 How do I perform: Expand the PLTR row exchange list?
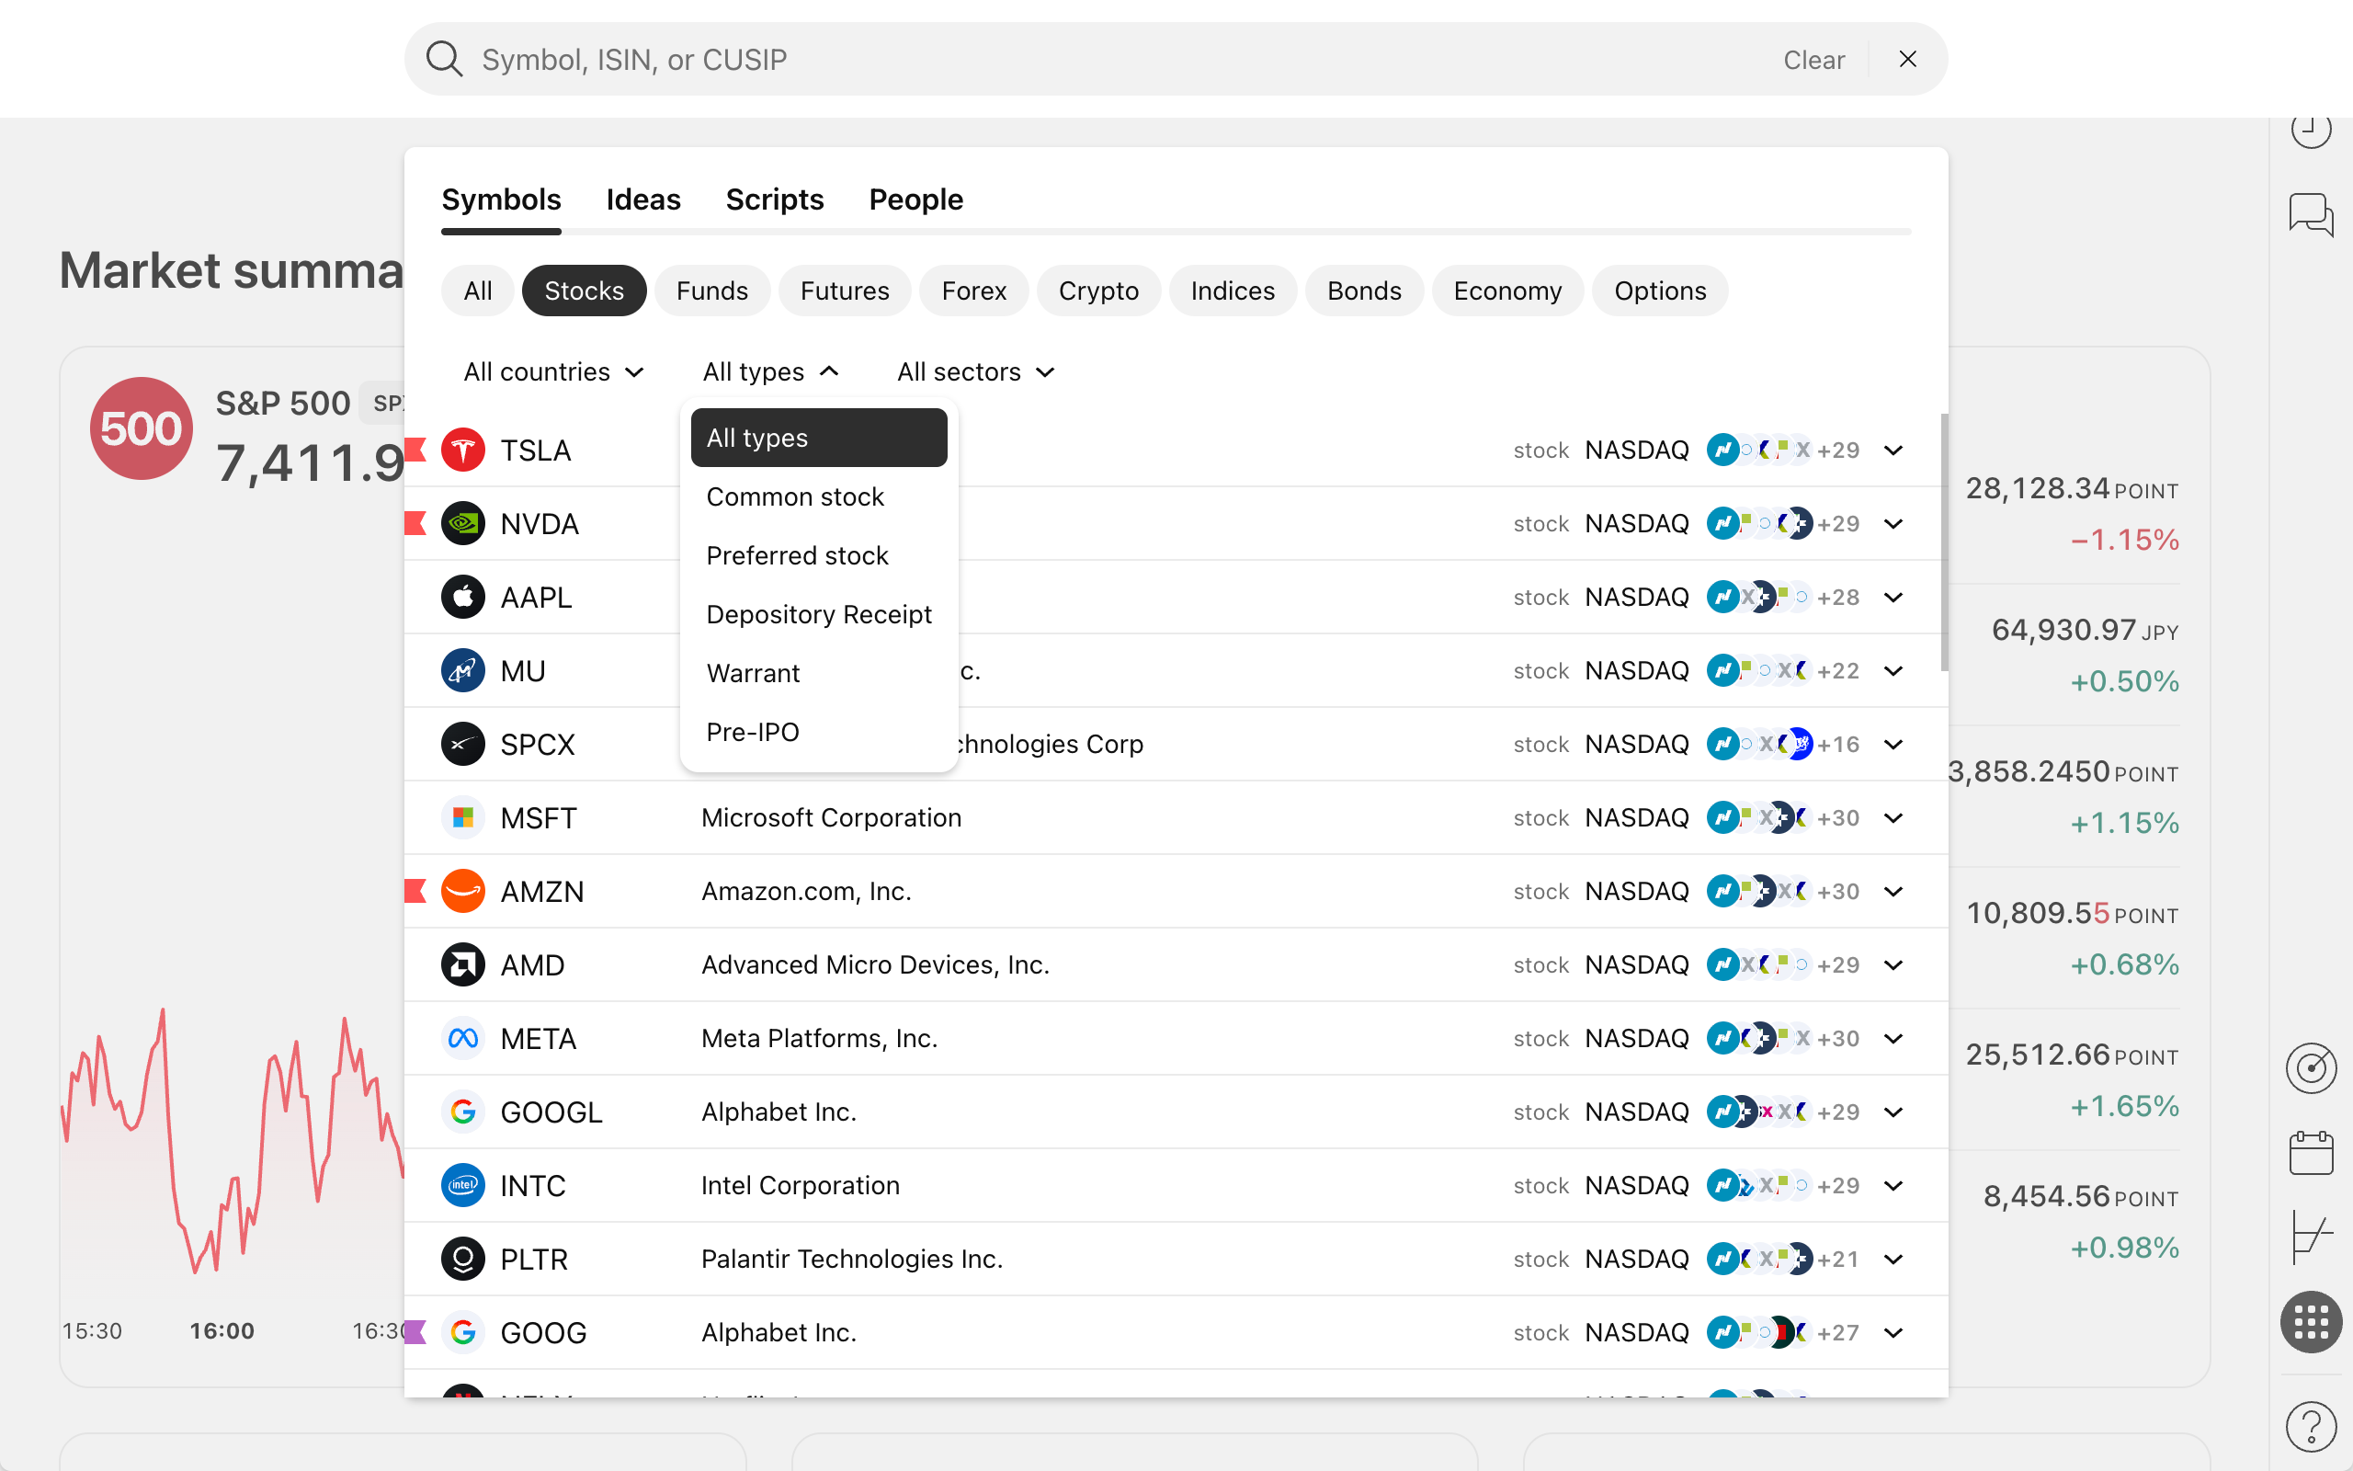1893,1259
